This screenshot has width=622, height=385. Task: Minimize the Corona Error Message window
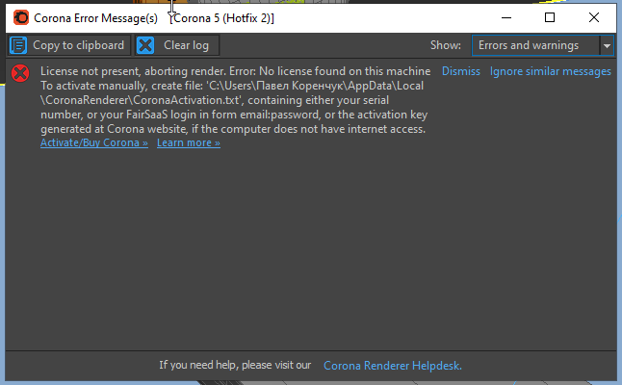click(505, 17)
